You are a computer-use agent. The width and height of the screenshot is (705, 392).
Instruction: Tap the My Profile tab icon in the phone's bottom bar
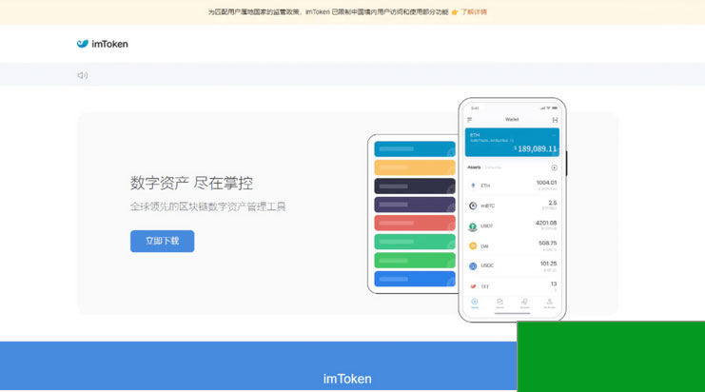point(549,303)
